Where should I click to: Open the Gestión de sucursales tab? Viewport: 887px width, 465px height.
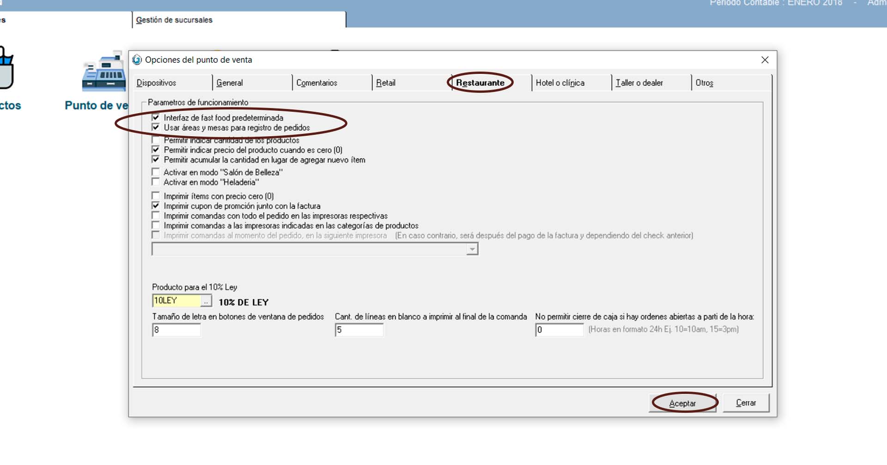[x=175, y=20]
